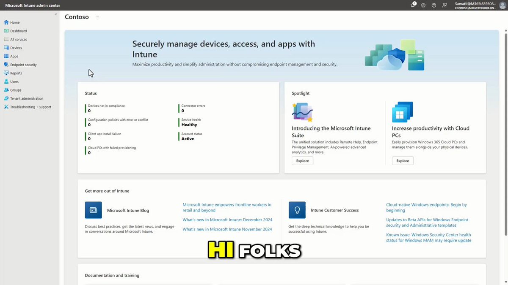The height and width of the screenshot is (285, 508).
Task: Open the Users sidebar icon
Action: [6, 81]
